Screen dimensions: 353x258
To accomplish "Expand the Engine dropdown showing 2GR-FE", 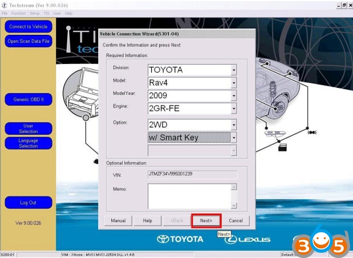I will (x=234, y=108).
